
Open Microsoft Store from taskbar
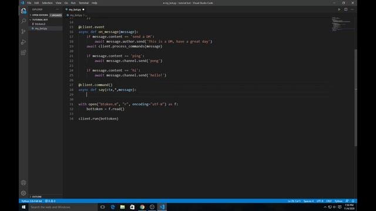[132, 207]
